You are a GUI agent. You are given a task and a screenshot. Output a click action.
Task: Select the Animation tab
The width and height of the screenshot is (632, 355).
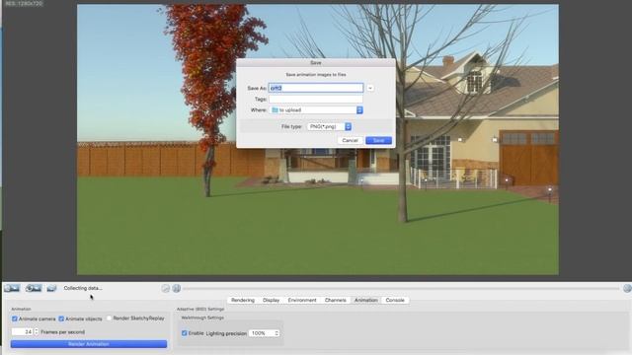click(366, 300)
